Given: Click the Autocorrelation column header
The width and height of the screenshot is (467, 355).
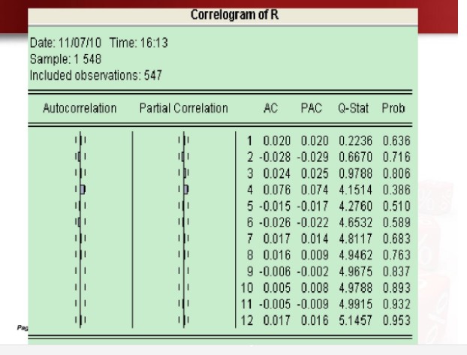Looking at the screenshot, I should click(80, 108).
